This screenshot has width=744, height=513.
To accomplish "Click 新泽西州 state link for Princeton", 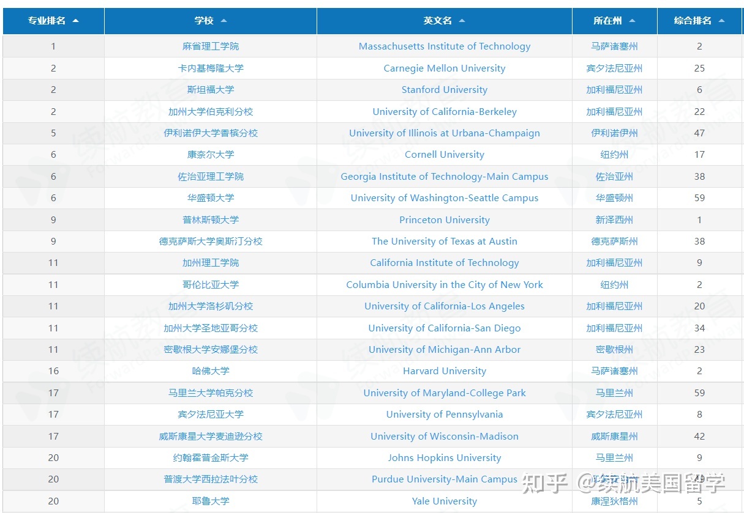I will point(614,220).
